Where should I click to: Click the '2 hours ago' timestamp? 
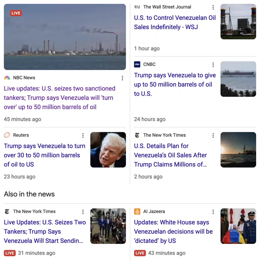coord(148,177)
